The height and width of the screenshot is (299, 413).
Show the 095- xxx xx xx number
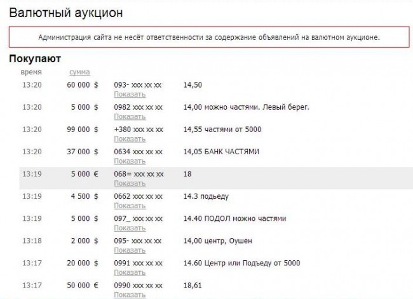coord(130,250)
